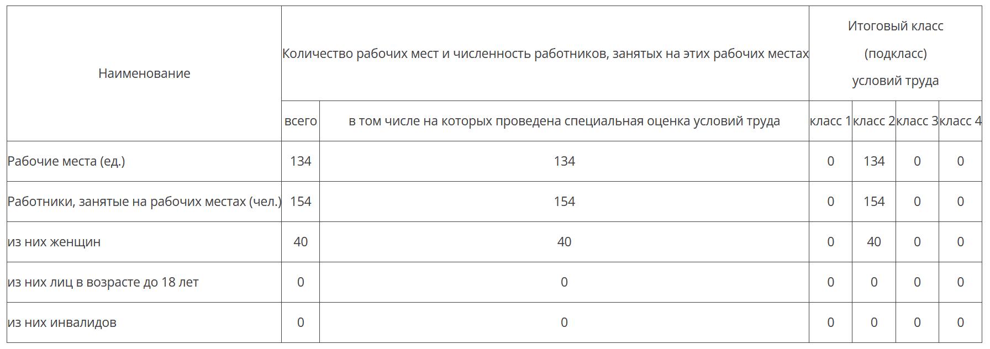Click the "Итоговый класс (подкласс) условий труда" header

(x=895, y=54)
